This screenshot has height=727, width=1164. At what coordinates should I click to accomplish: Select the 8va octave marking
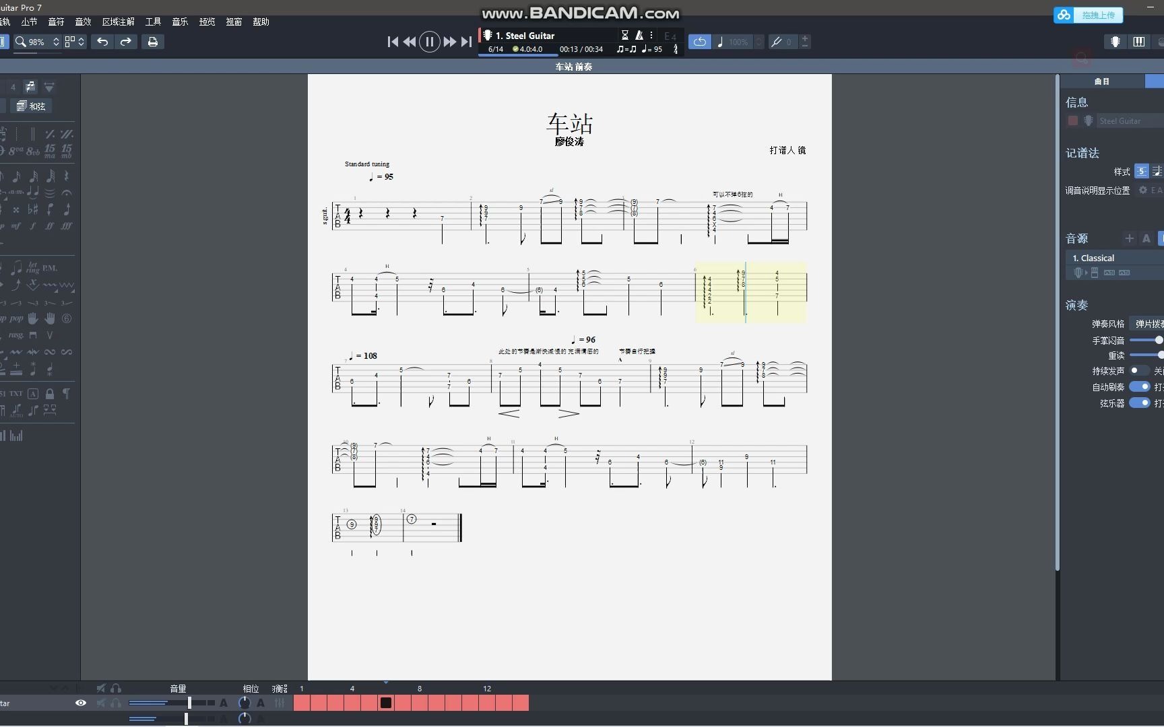pos(16,151)
